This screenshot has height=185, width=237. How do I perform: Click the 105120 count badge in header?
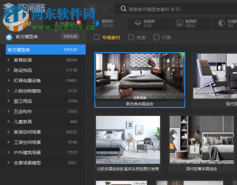point(70,36)
